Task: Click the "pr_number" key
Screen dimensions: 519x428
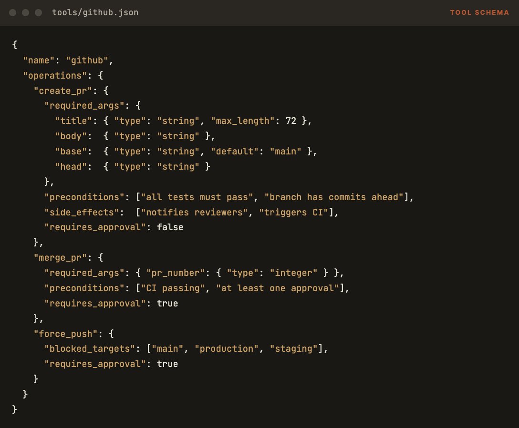Action: (176, 273)
